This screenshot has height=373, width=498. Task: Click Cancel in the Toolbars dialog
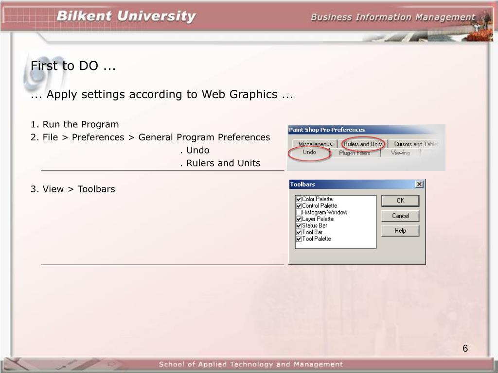400,216
